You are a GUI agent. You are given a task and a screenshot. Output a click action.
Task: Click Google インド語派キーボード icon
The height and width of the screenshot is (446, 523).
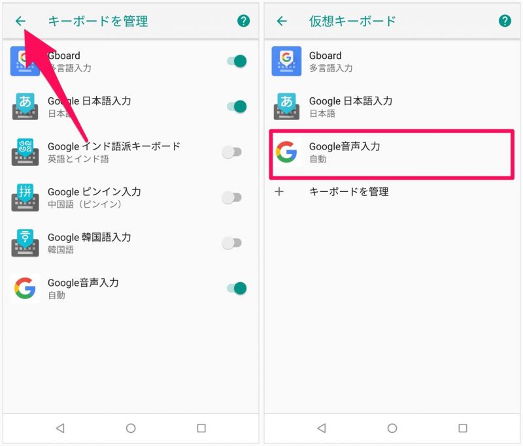point(25,152)
